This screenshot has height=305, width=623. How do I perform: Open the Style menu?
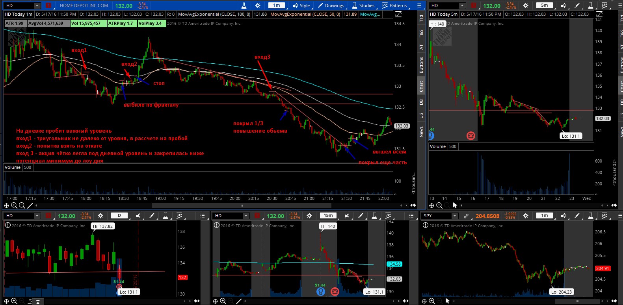[x=301, y=6]
